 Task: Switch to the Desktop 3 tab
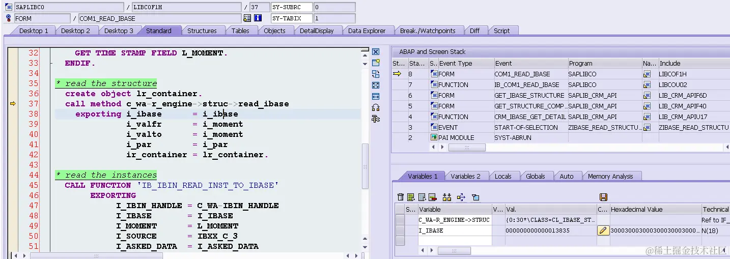click(119, 31)
